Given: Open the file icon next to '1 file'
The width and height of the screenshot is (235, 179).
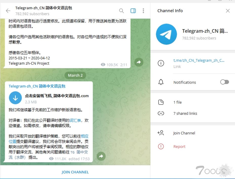Looking at the screenshot, I should (x=161, y=102).
